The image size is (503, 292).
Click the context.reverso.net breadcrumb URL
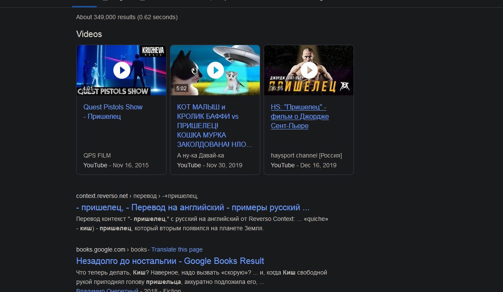point(137,196)
